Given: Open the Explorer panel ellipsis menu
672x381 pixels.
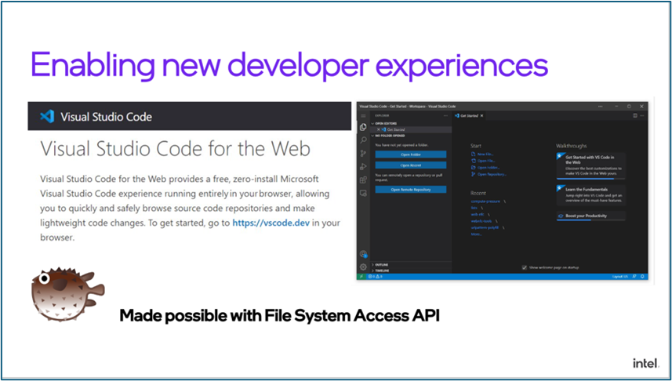Looking at the screenshot, I should pyautogui.click(x=445, y=116).
